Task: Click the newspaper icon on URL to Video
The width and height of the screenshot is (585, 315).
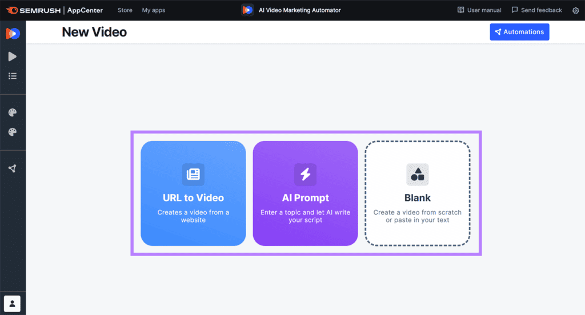Action: click(193, 175)
